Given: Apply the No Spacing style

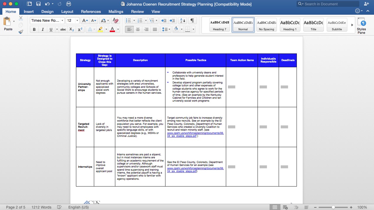Looking at the screenshot, I should 266,25.
